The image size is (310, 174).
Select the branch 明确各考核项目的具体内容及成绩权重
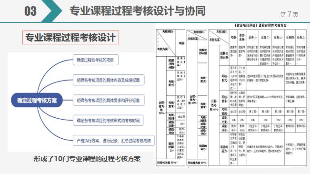(109, 80)
